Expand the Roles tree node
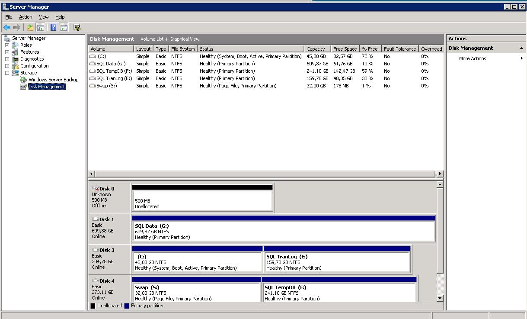This screenshot has height=319, width=527. (7, 45)
